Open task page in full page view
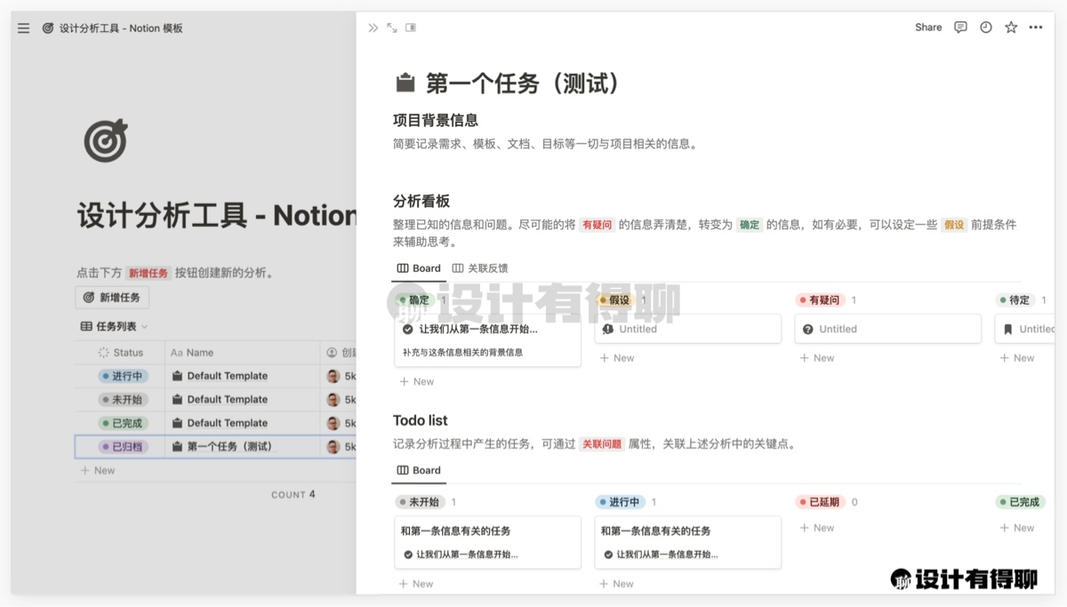This screenshot has width=1067, height=607. (x=392, y=28)
